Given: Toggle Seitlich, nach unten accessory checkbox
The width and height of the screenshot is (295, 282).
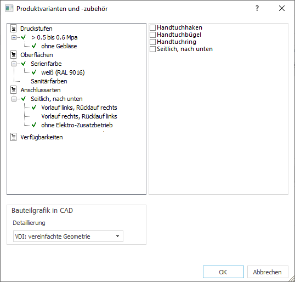Looking at the screenshot, I should [x=152, y=49].
